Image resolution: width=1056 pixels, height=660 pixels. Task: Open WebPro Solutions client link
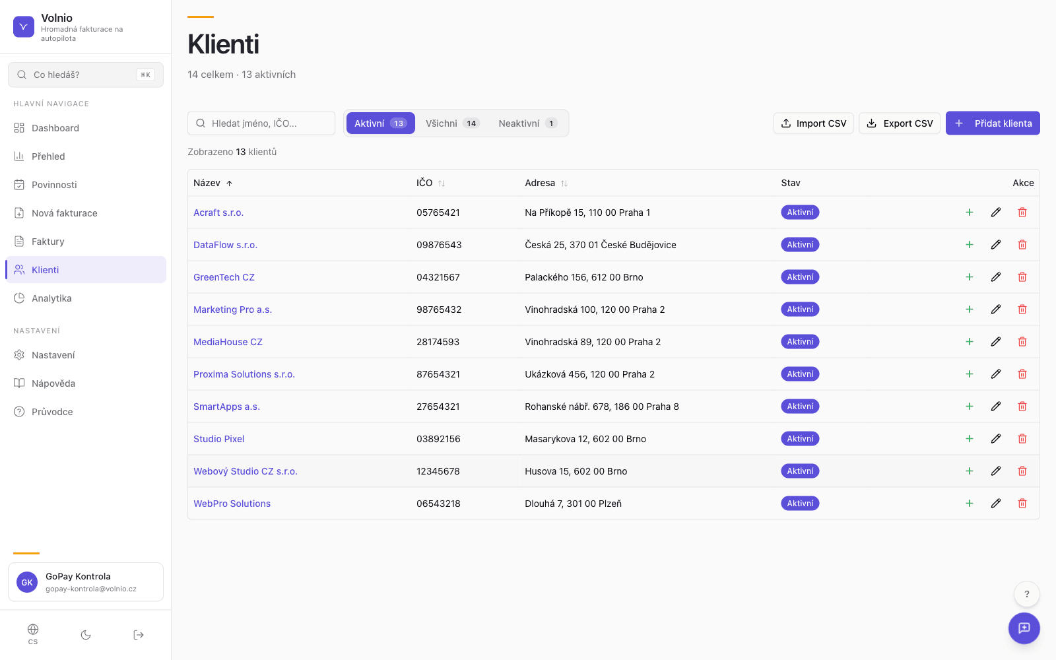pos(232,504)
